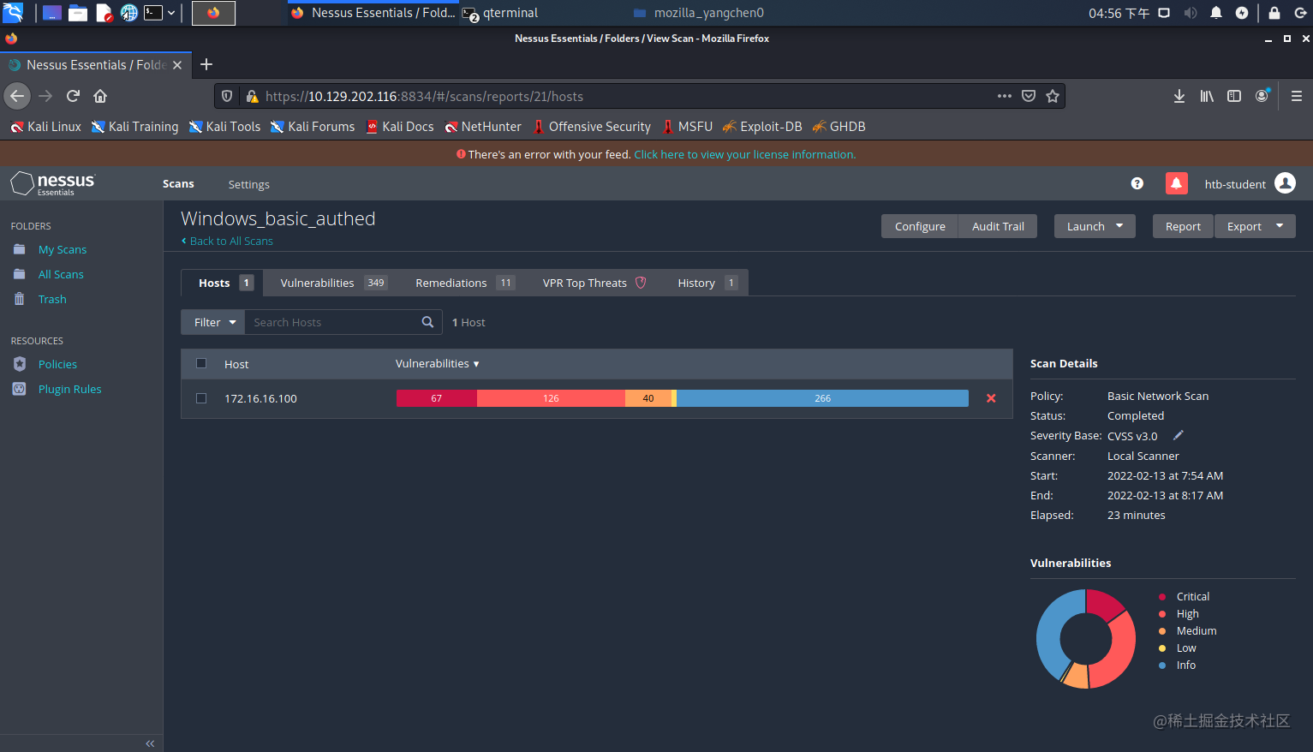This screenshot has height=752, width=1313.
Task: Open the Kali applications menu
Action: (13, 13)
